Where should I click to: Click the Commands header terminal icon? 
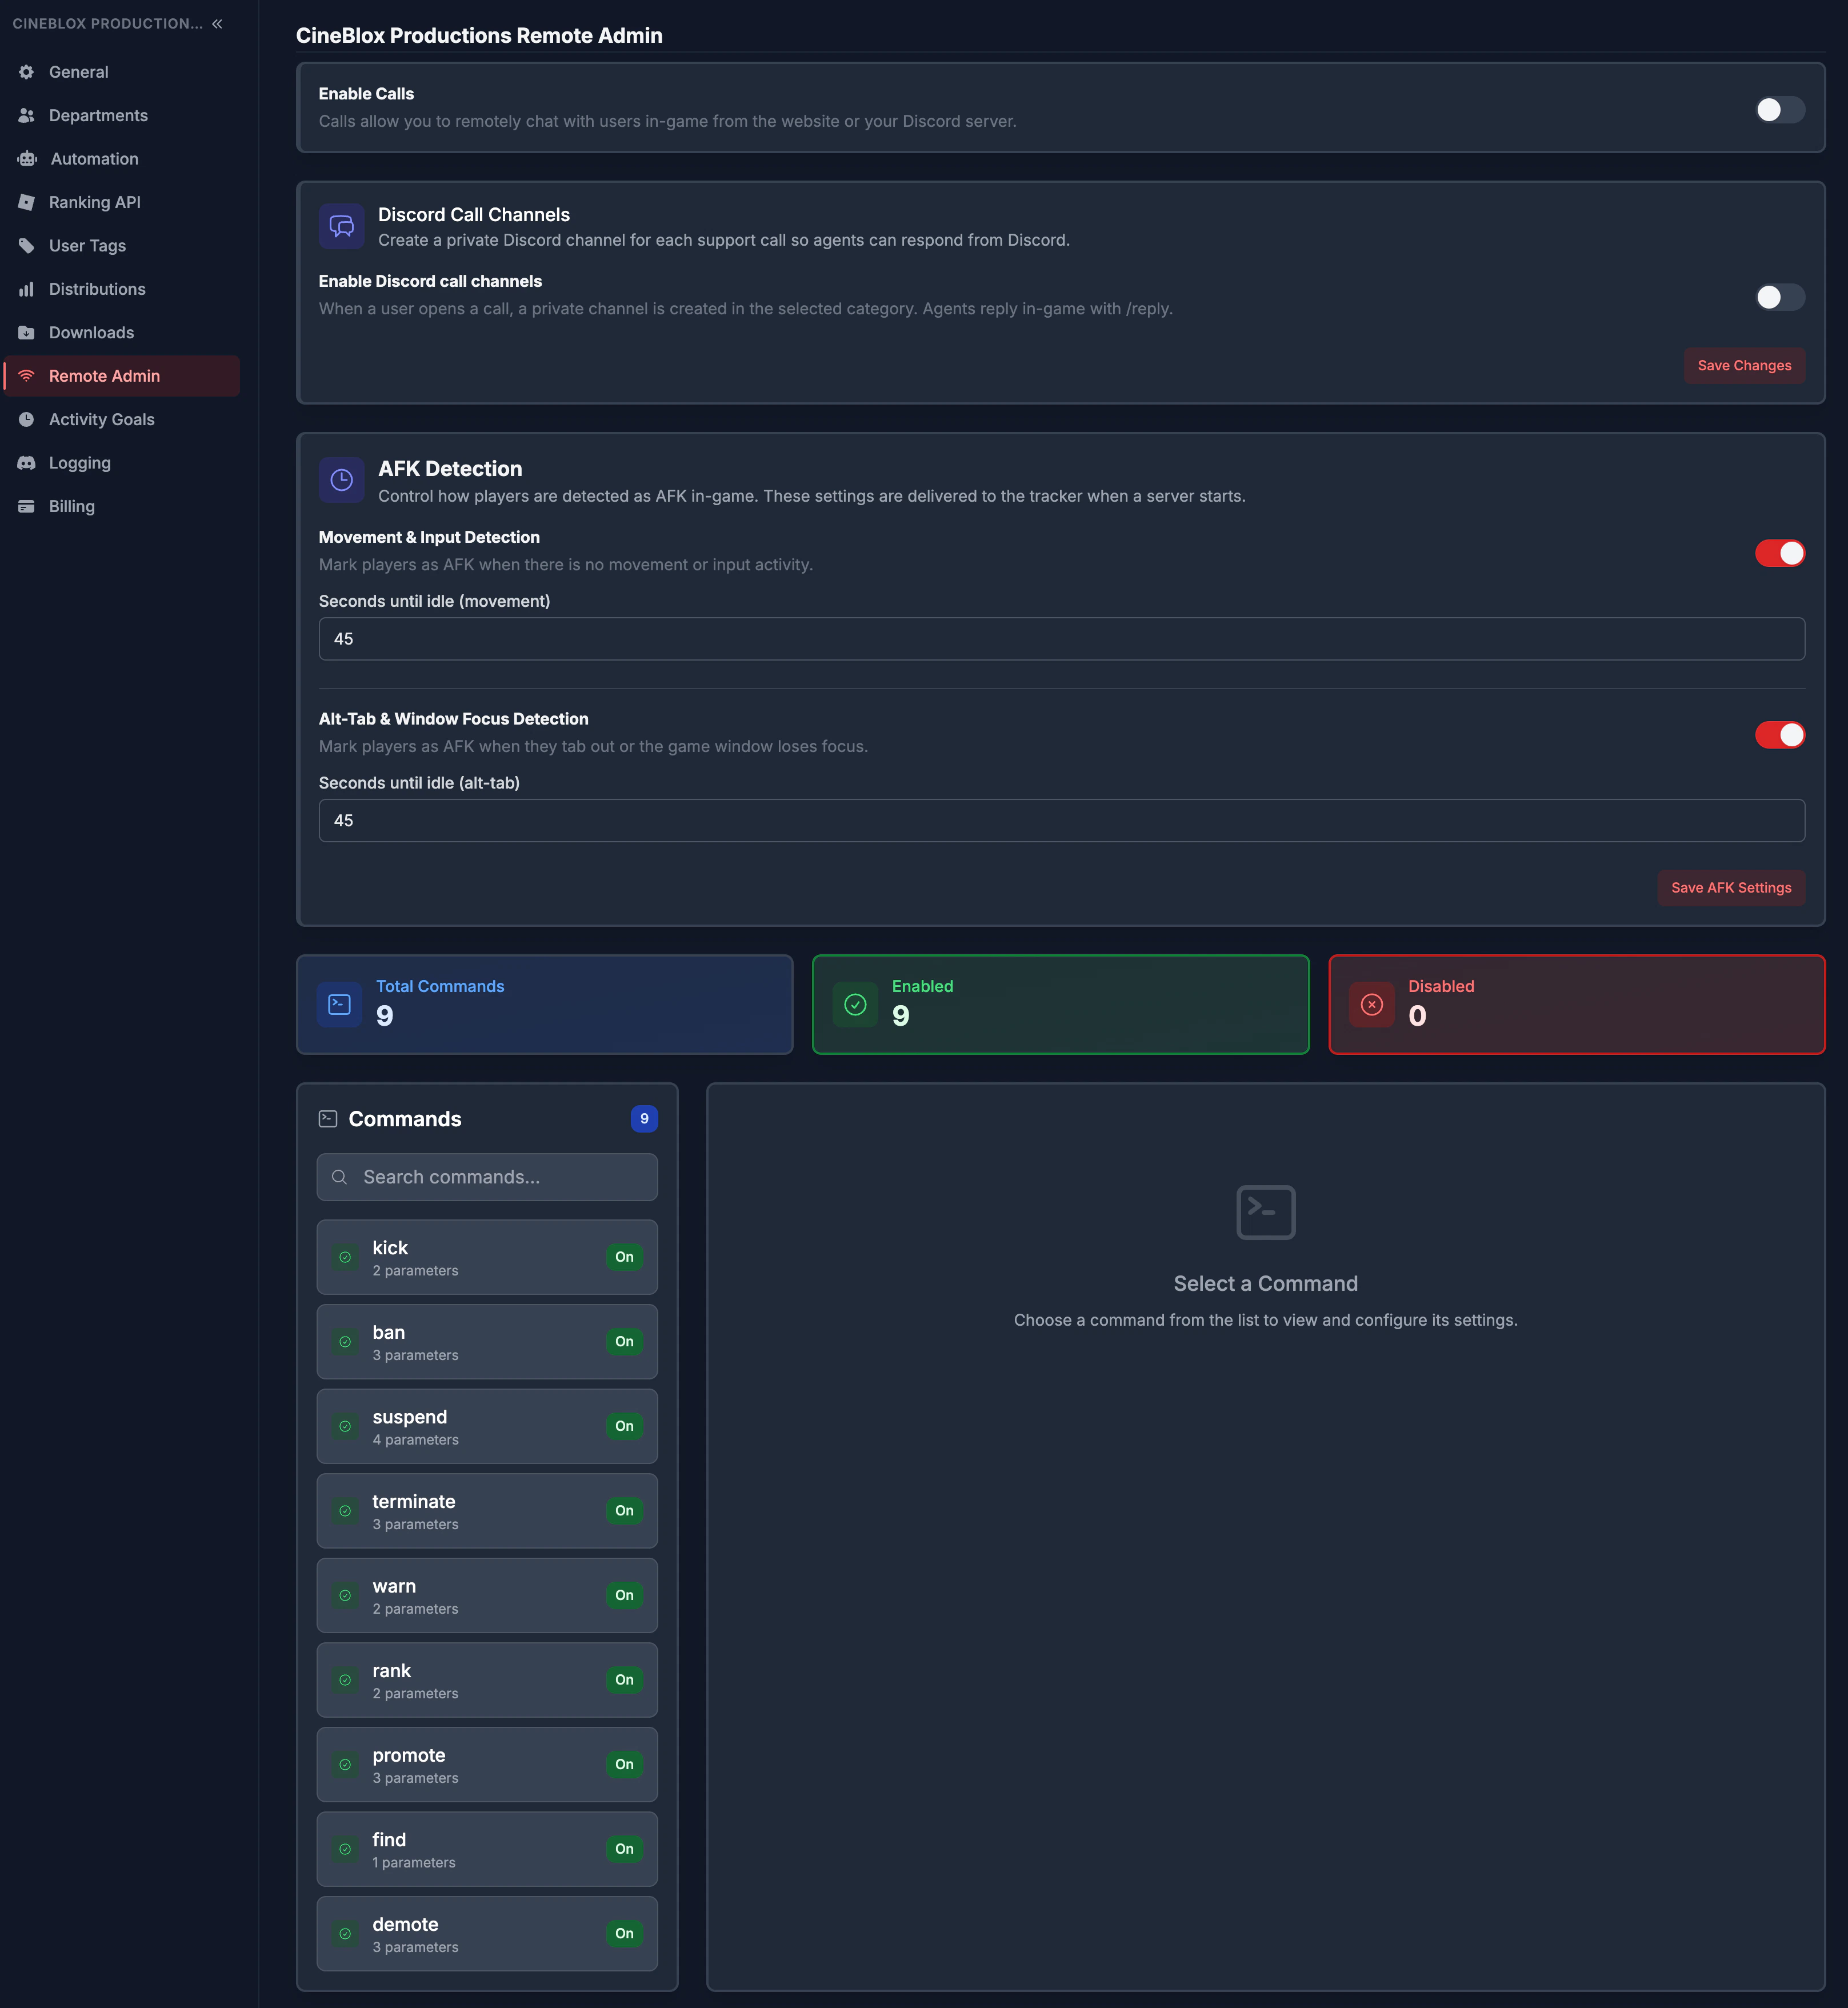pos(328,1119)
